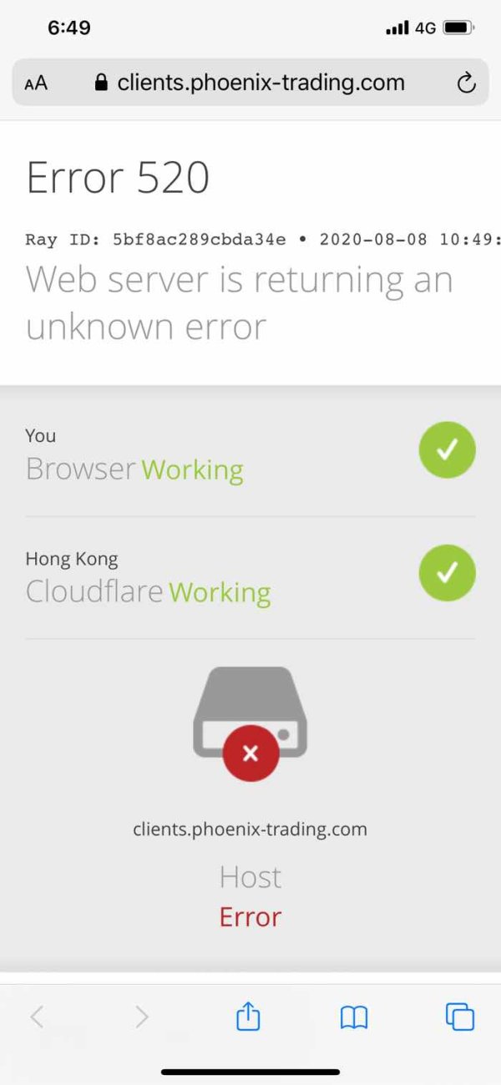501x1085 pixels.
Task: Go forward with the right chevron
Action: tap(142, 1017)
